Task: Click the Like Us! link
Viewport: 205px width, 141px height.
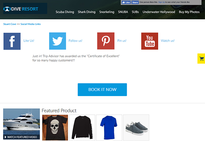Action: point(29,41)
